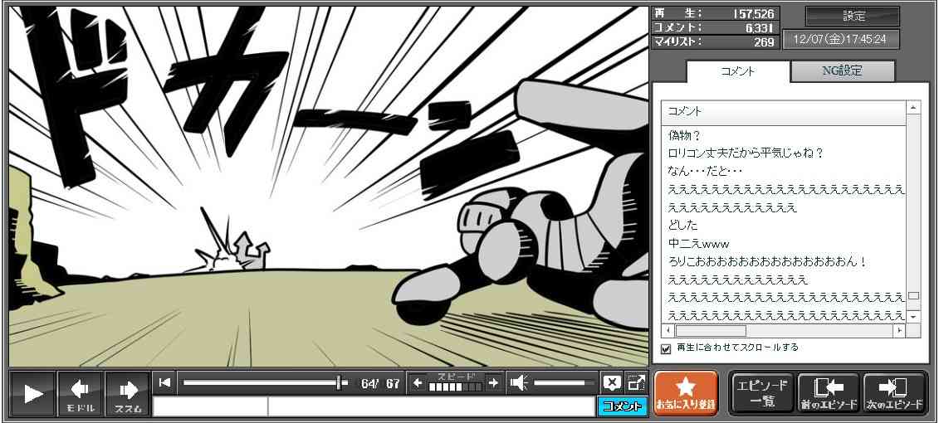Screen dimensions: 939x423
Task: Open the エピソード一覧 episode list
Action: tap(762, 393)
